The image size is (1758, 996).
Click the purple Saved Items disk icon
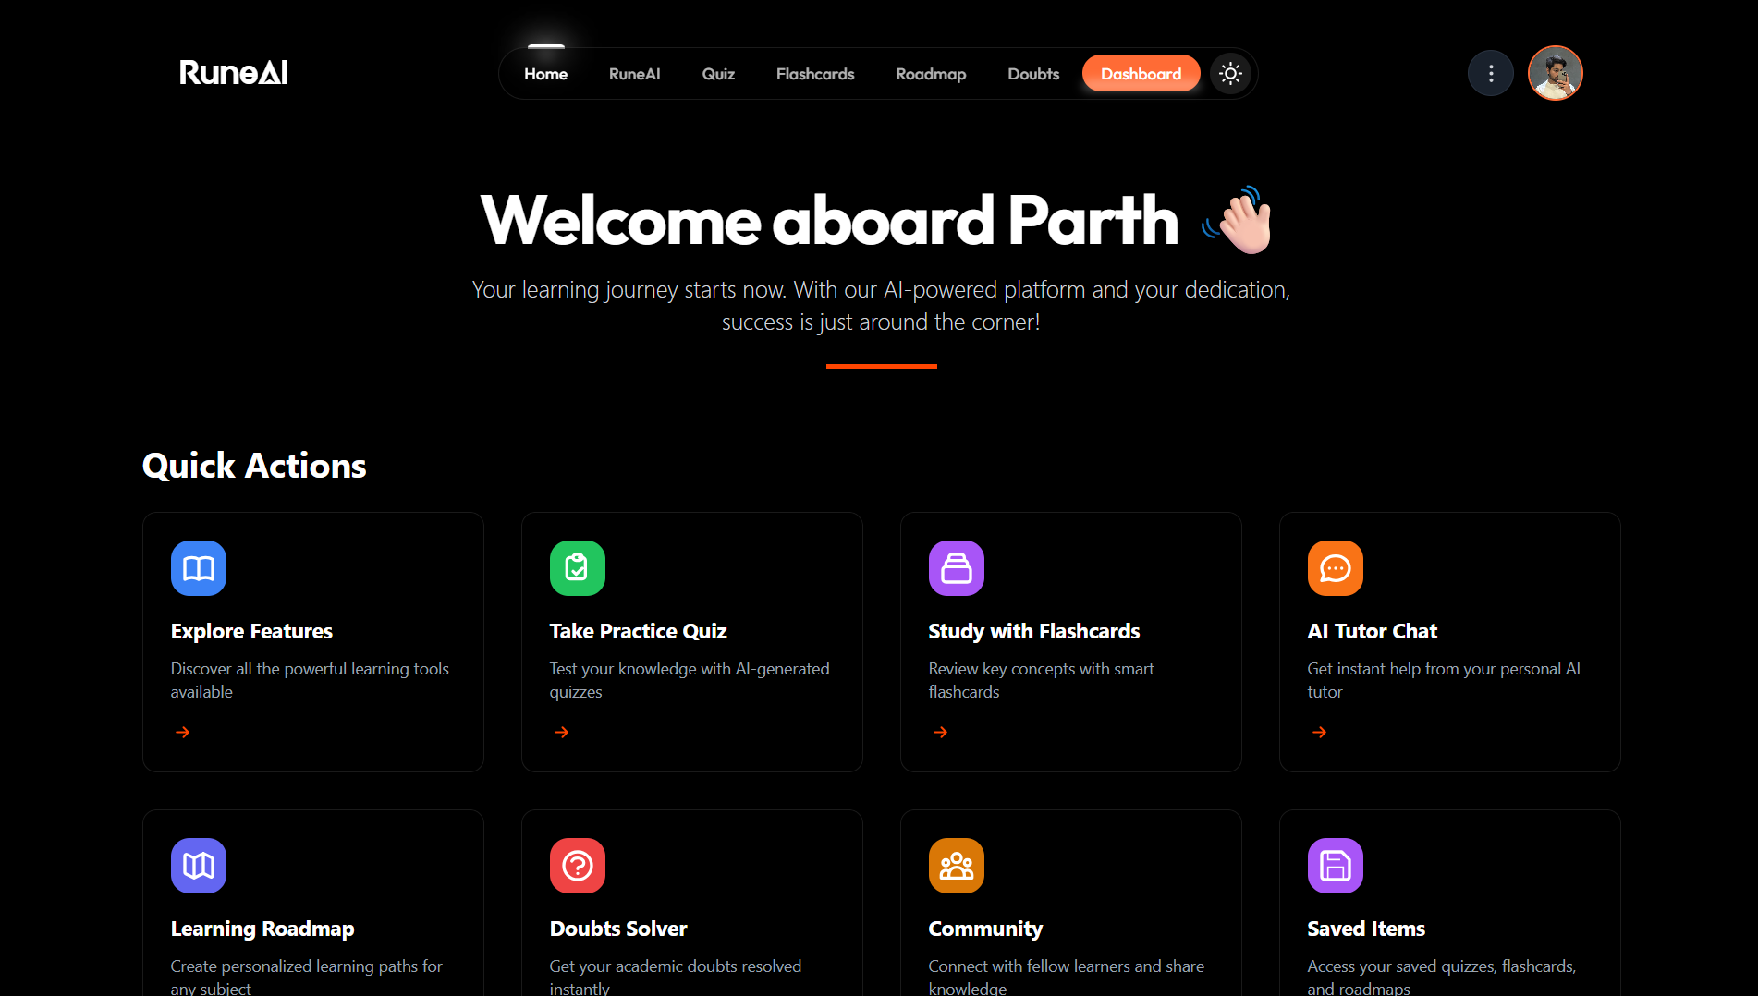tap(1335, 866)
